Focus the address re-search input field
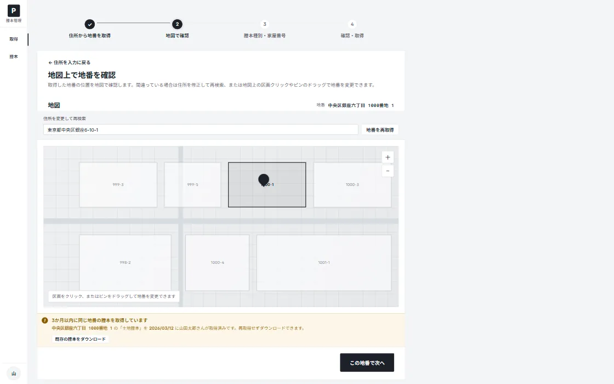614x384 pixels. pos(201,129)
